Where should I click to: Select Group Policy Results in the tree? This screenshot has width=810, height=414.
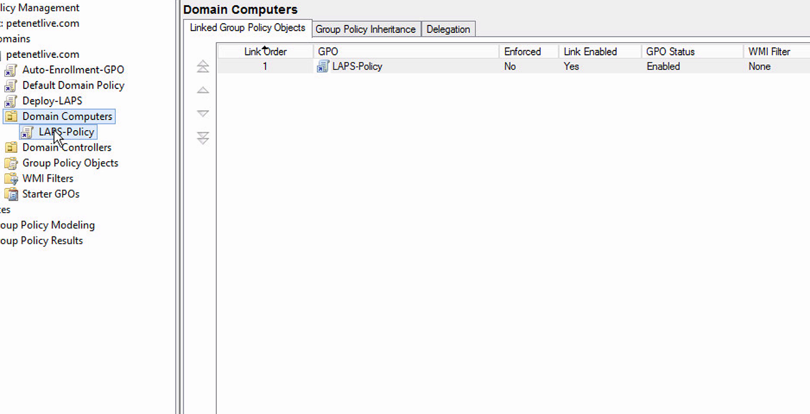(44, 240)
